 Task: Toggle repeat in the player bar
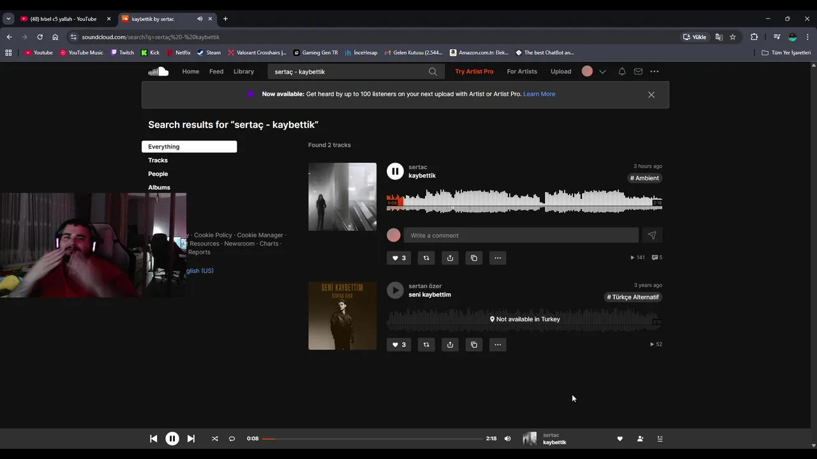[232, 439]
